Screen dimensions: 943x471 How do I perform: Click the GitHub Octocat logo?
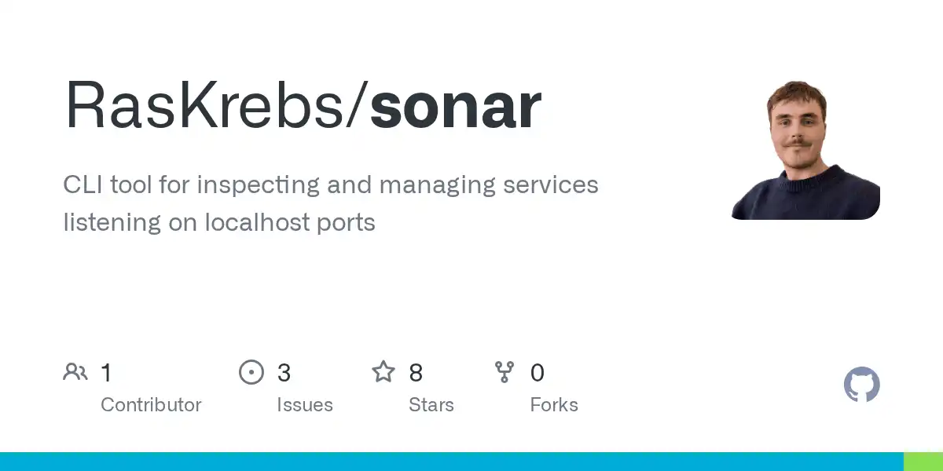coord(862,385)
